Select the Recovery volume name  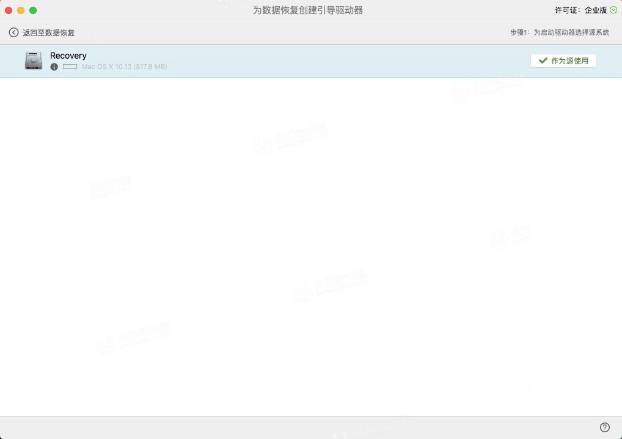tap(68, 56)
